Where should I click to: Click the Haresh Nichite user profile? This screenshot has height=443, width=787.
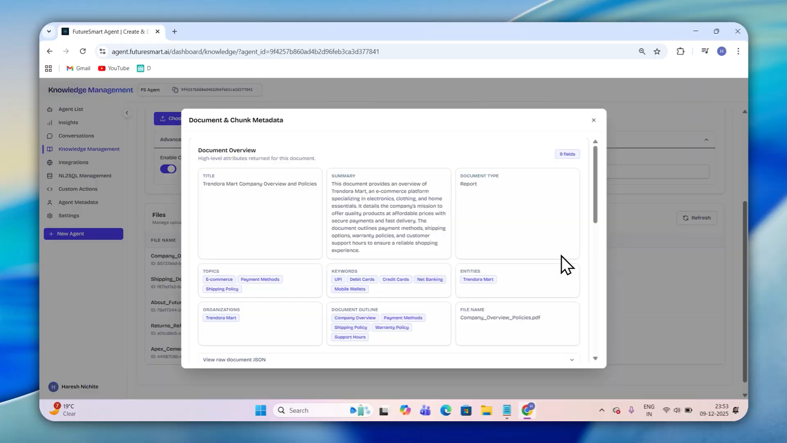point(74,387)
